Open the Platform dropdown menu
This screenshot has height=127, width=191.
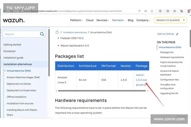click(x=76, y=20)
